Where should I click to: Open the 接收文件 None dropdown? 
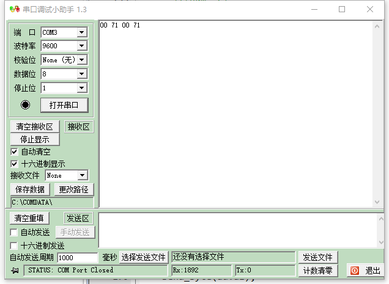pyautogui.click(x=83, y=175)
